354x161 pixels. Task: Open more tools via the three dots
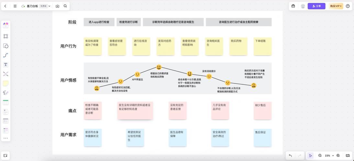[6, 138]
